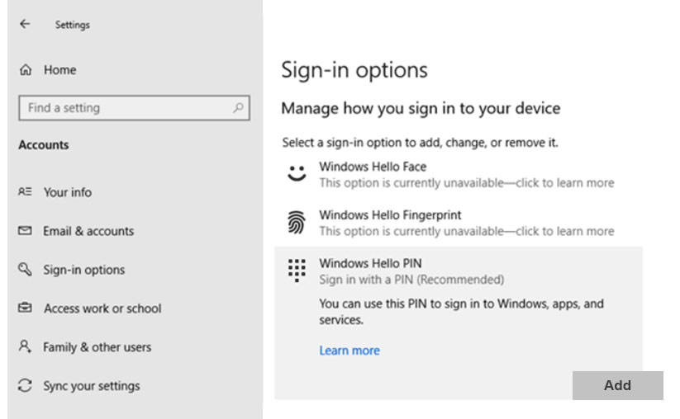Click the Your info person-card icon

click(x=25, y=191)
